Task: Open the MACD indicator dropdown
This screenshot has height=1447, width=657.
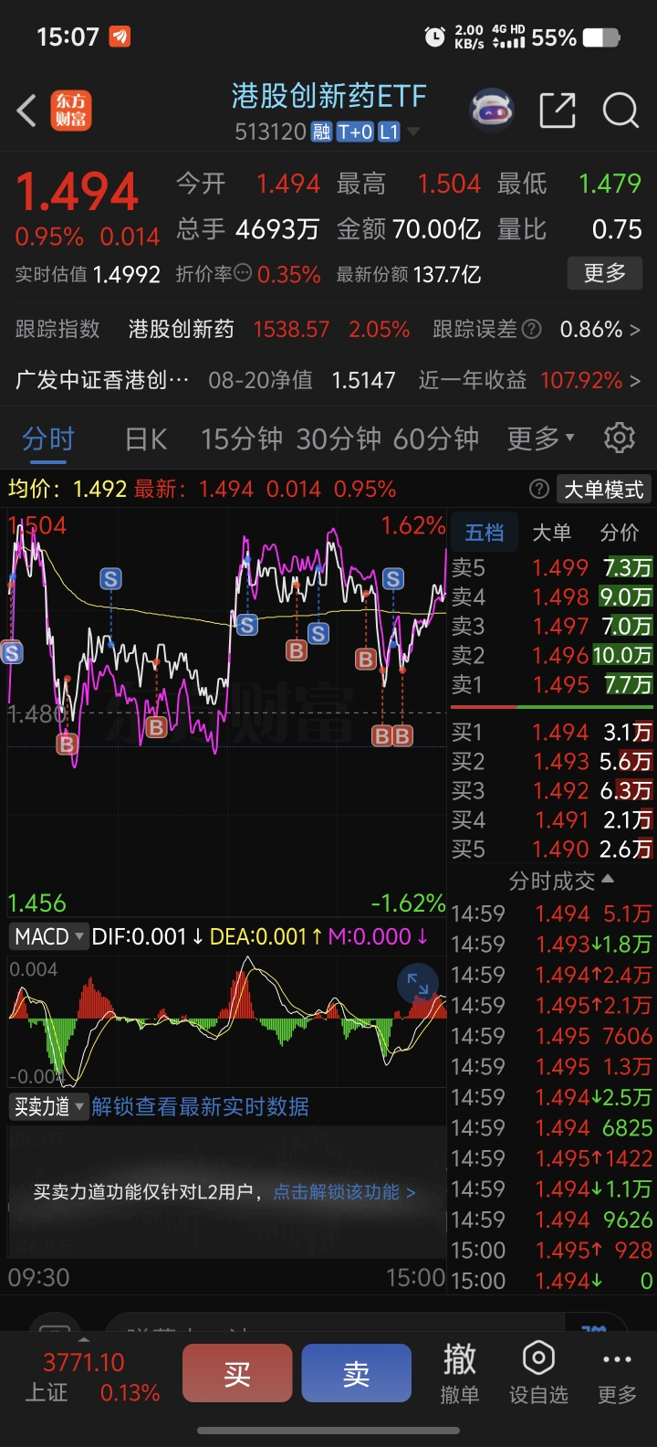Action: (48, 936)
